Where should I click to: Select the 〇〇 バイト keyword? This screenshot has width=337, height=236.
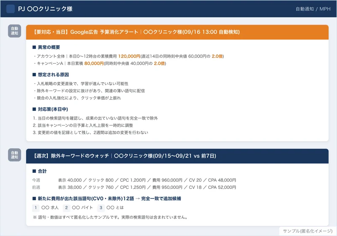pos(82,208)
